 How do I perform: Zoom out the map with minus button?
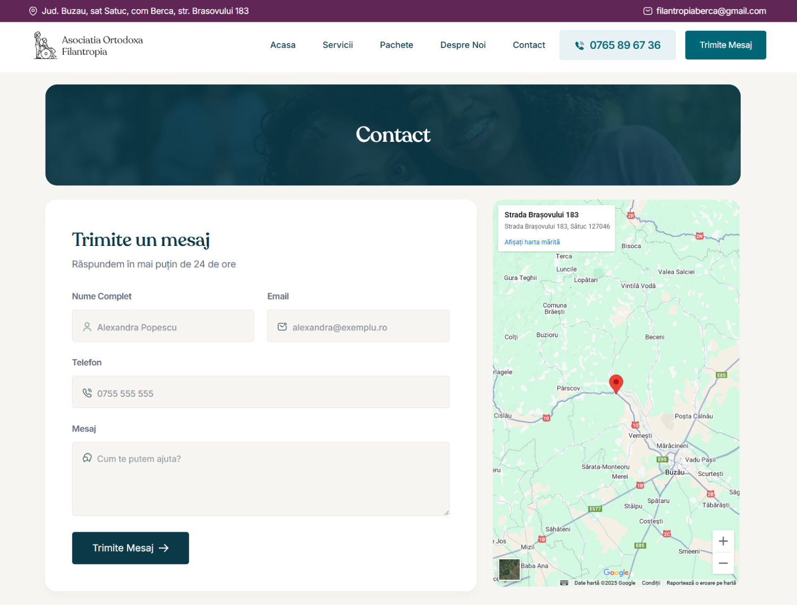723,563
